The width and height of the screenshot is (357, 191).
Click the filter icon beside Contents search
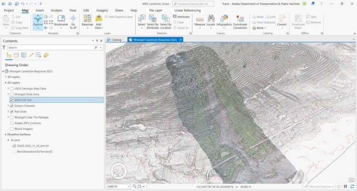click(4, 47)
